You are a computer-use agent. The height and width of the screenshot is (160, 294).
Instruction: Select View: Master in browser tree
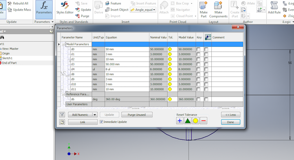10,49
